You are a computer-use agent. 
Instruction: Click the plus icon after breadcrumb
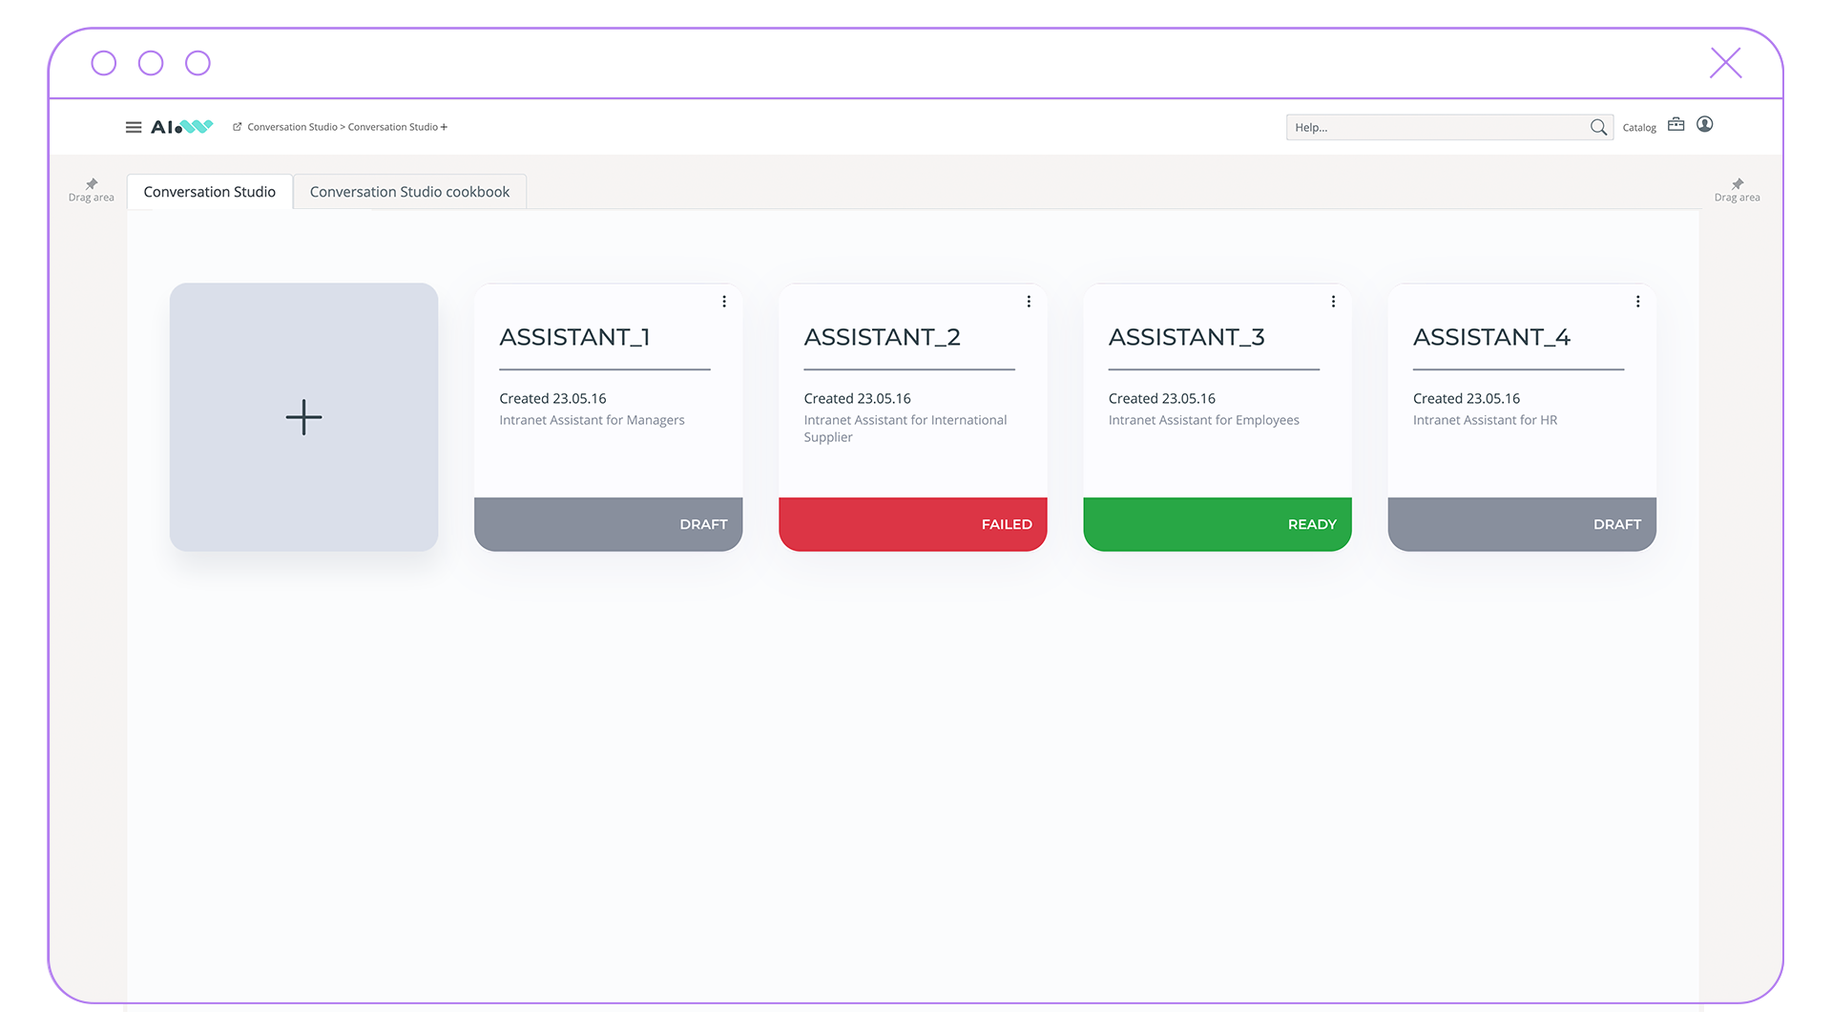(x=444, y=127)
